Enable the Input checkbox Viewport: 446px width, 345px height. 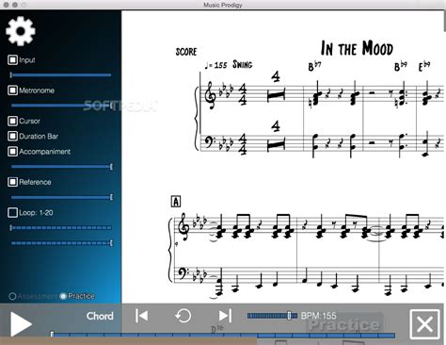[x=12, y=59]
